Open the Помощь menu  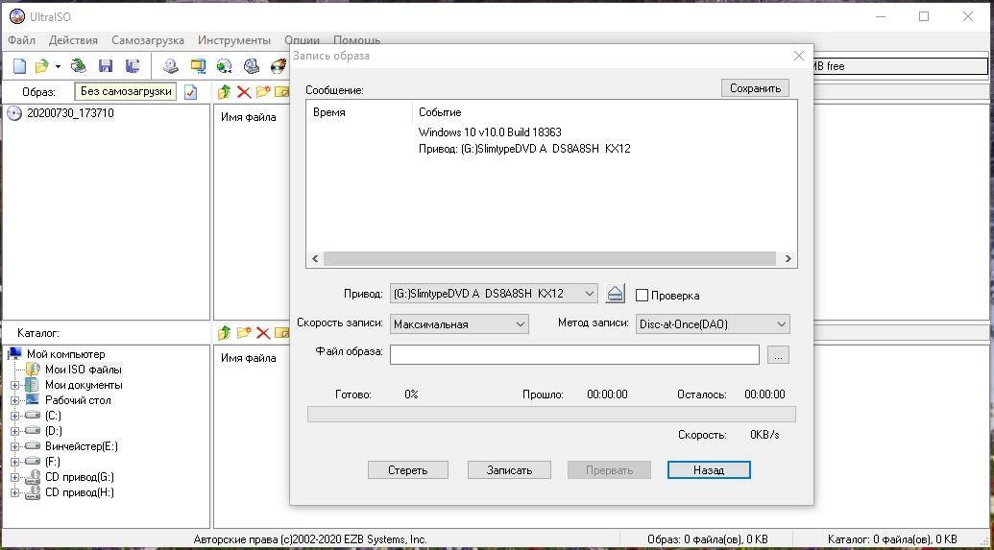(357, 40)
